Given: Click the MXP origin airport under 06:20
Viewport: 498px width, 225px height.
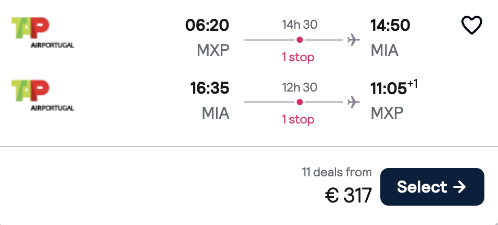Looking at the screenshot, I should [213, 50].
